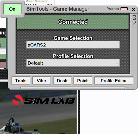Viewport: 138px width, 134px height.
Task: Click the green Connected status banner
Action: coord(73,22)
